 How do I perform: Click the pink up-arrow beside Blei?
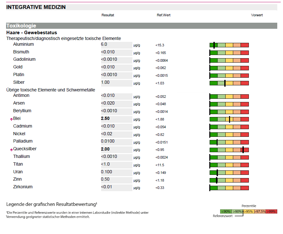11,119
